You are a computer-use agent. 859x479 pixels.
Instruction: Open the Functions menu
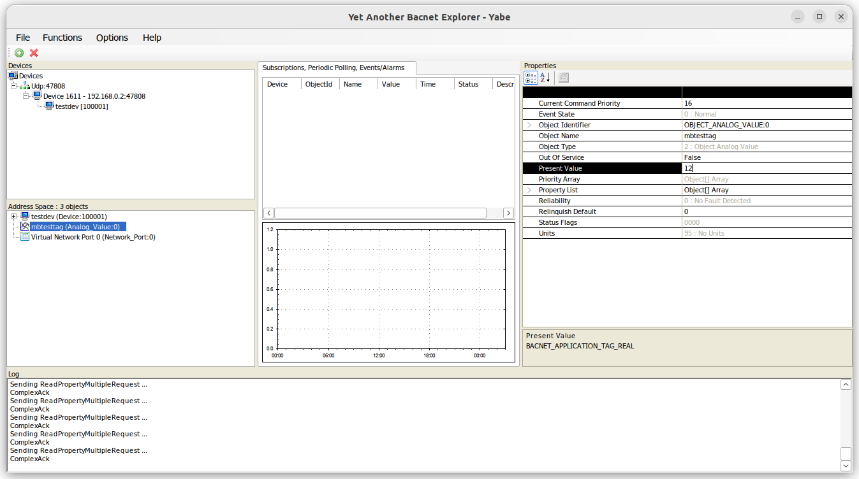pyautogui.click(x=62, y=38)
